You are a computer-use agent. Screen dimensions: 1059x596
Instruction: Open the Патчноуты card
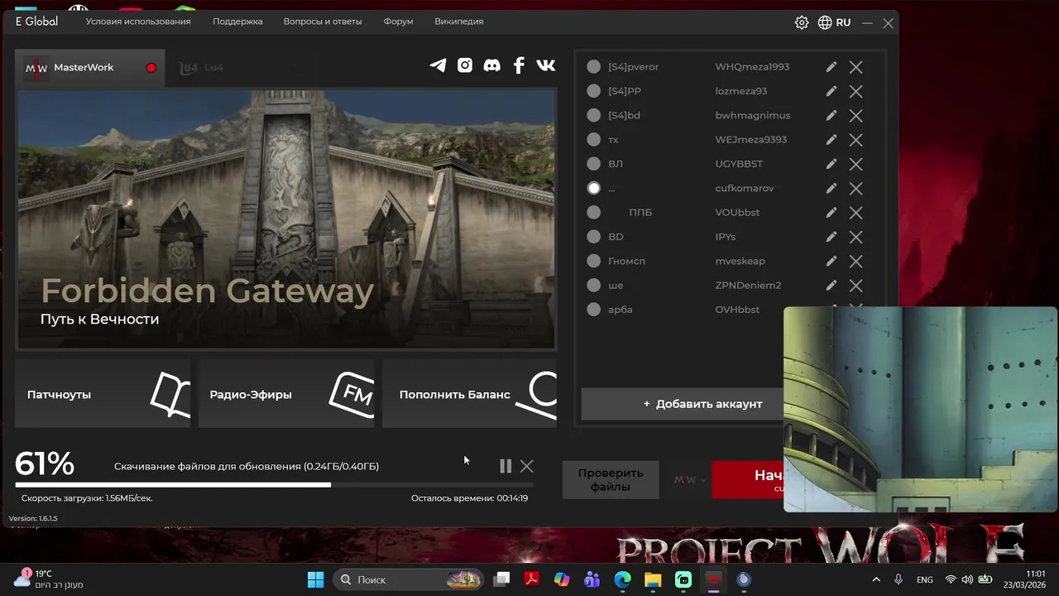103,394
